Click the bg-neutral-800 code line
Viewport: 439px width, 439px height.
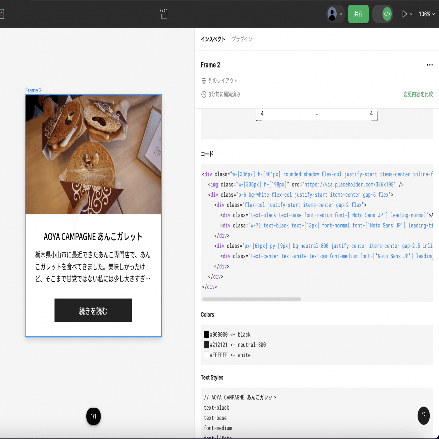(x=323, y=246)
